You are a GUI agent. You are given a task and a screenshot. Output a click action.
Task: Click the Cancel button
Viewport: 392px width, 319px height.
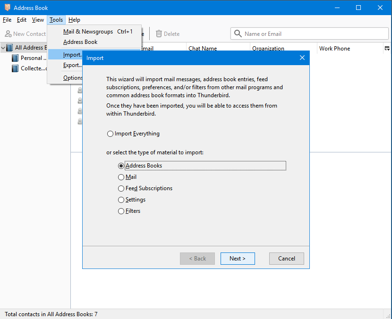click(x=287, y=258)
